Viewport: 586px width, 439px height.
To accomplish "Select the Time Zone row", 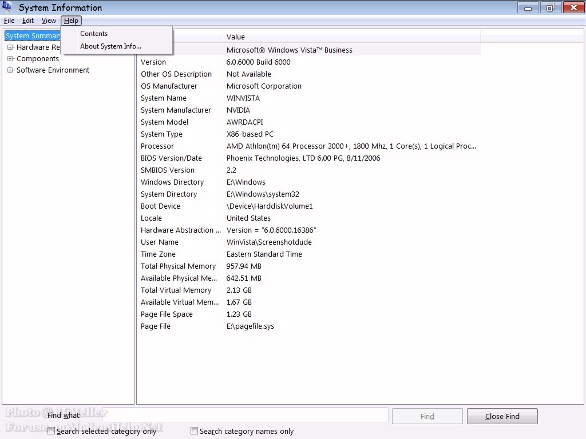I will [x=308, y=254].
